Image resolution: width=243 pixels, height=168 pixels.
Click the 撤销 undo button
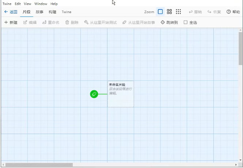click(195, 12)
